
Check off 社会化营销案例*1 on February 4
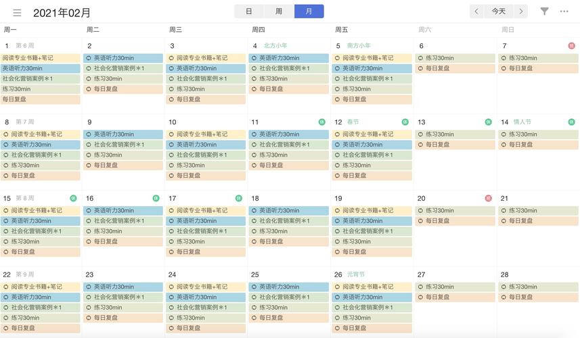[254, 68]
